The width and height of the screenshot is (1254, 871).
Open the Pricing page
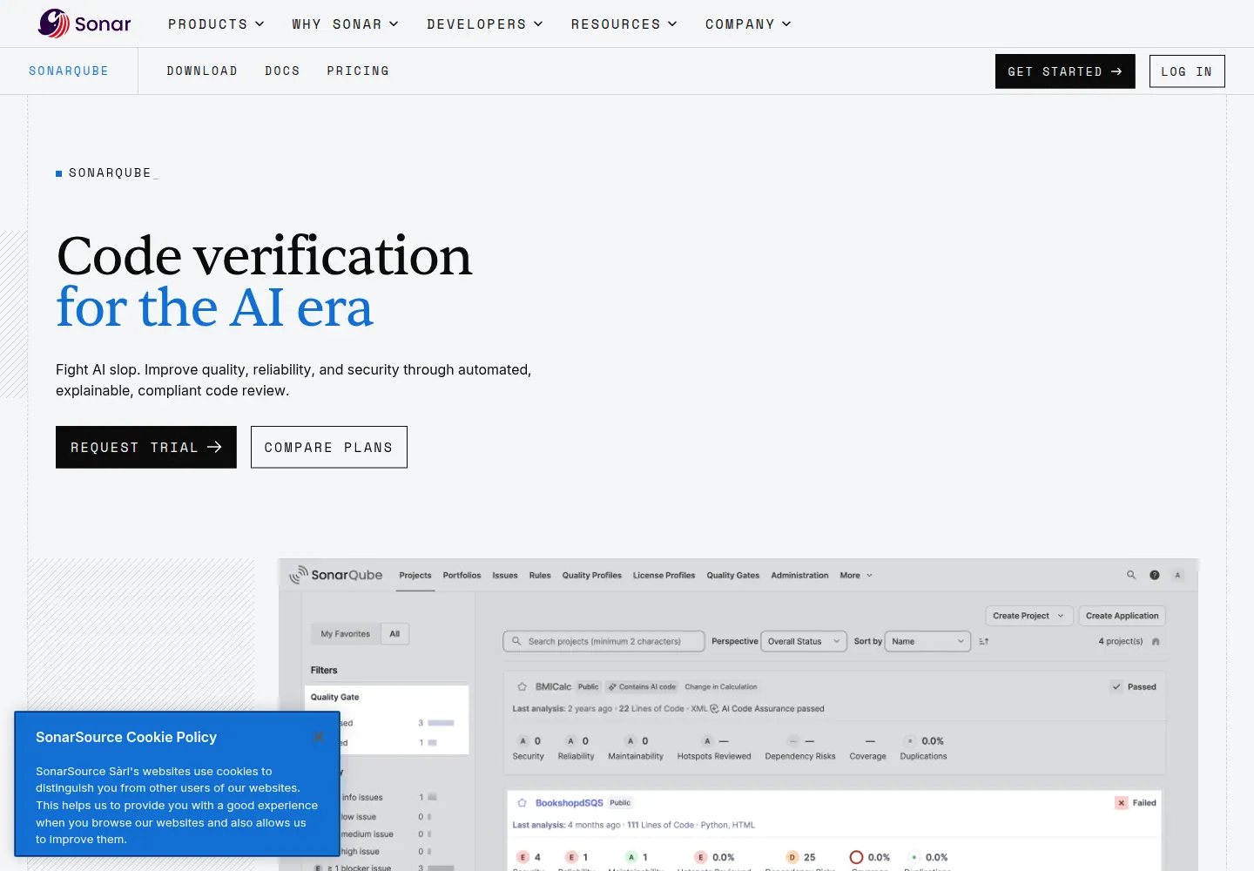pos(358,71)
